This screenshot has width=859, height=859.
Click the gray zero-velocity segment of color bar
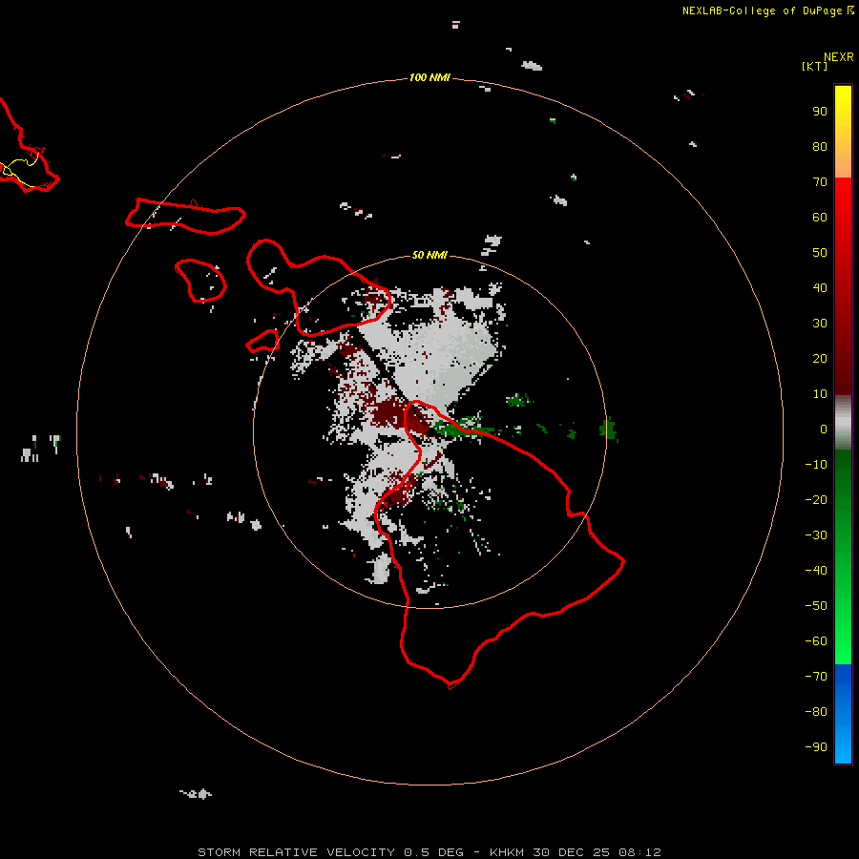(843, 423)
